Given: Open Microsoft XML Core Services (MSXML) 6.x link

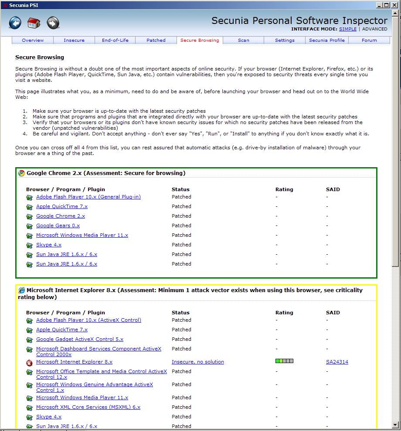Looking at the screenshot, I should pos(88,407).
